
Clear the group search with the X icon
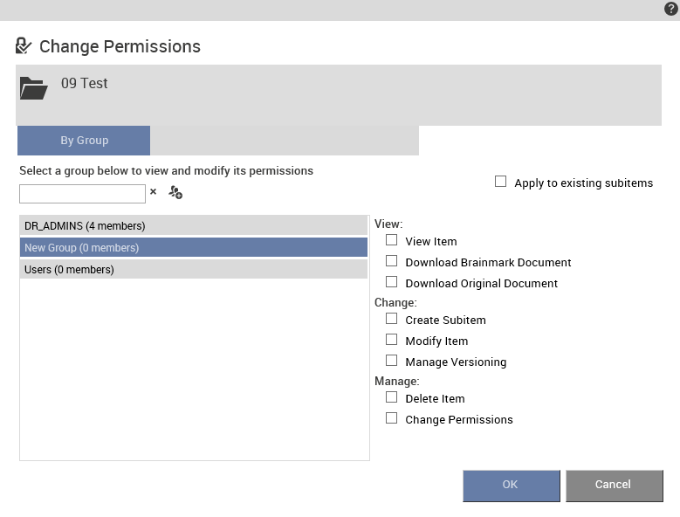153,191
